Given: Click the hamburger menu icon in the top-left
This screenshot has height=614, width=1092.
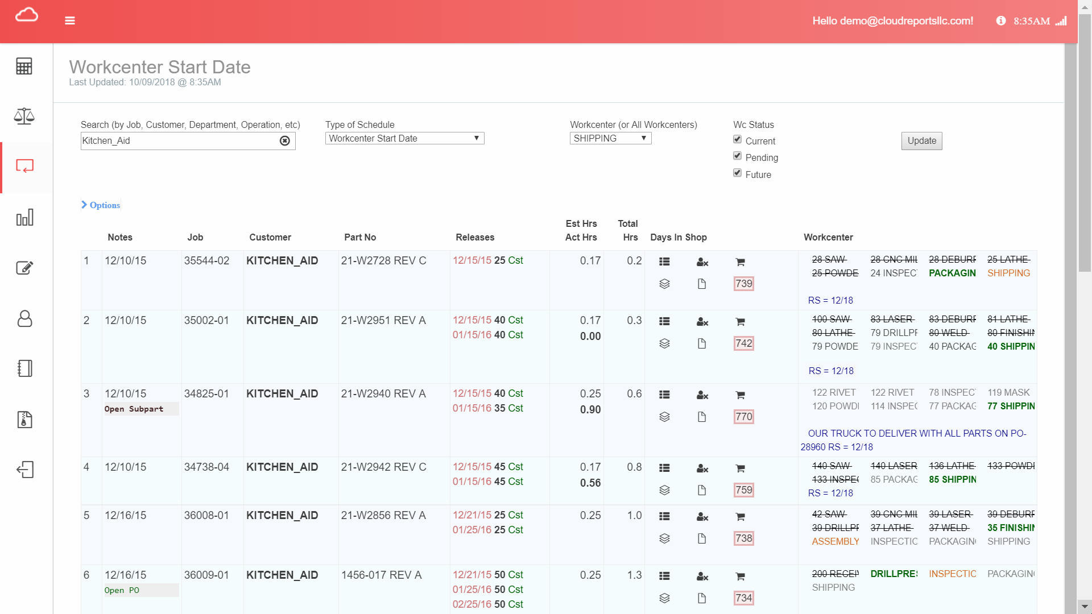Looking at the screenshot, I should (70, 20).
